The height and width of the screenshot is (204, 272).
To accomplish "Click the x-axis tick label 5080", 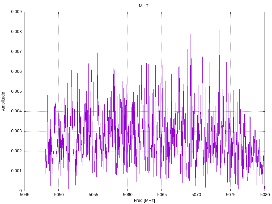I will 265,195.
